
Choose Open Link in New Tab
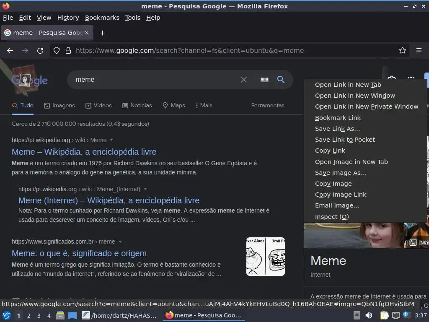pos(365,85)
